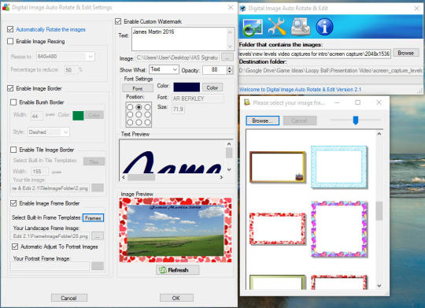Click the dark navy watermark color swatch

click(x=187, y=87)
